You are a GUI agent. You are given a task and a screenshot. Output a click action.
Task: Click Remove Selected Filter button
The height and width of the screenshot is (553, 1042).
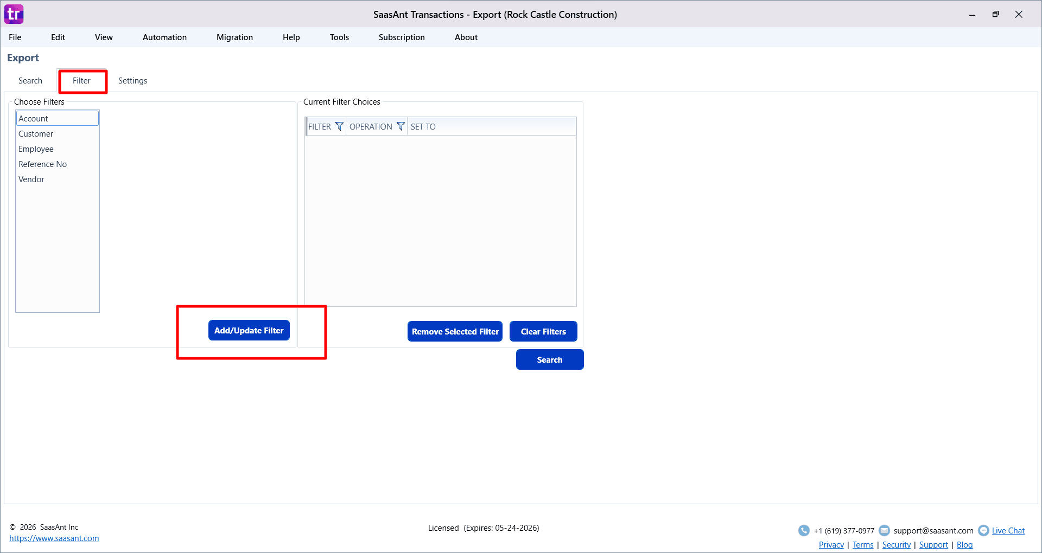point(455,331)
